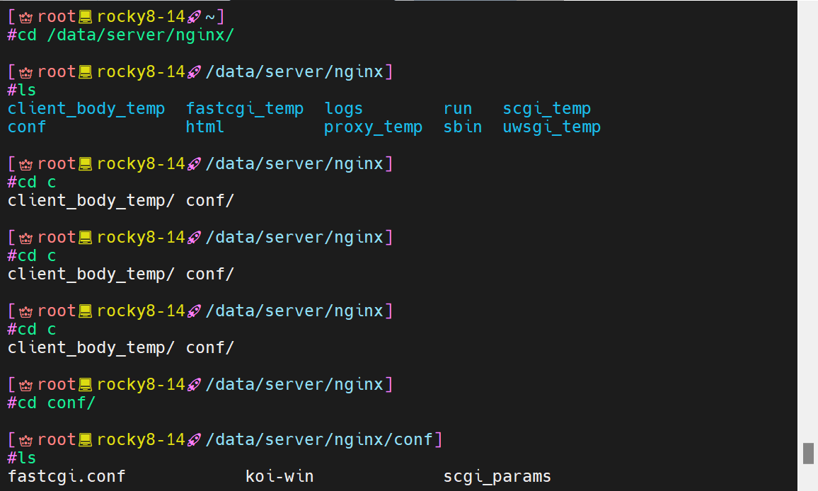This screenshot has height=491, width=818.
Task: Select the 'scgi_temp' directory name
Action: (546, 108)
